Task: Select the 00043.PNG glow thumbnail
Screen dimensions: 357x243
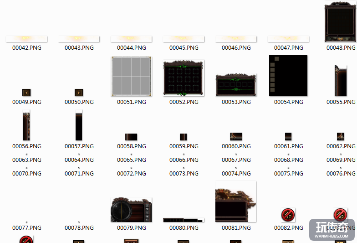Action: (x=79, y=39)
